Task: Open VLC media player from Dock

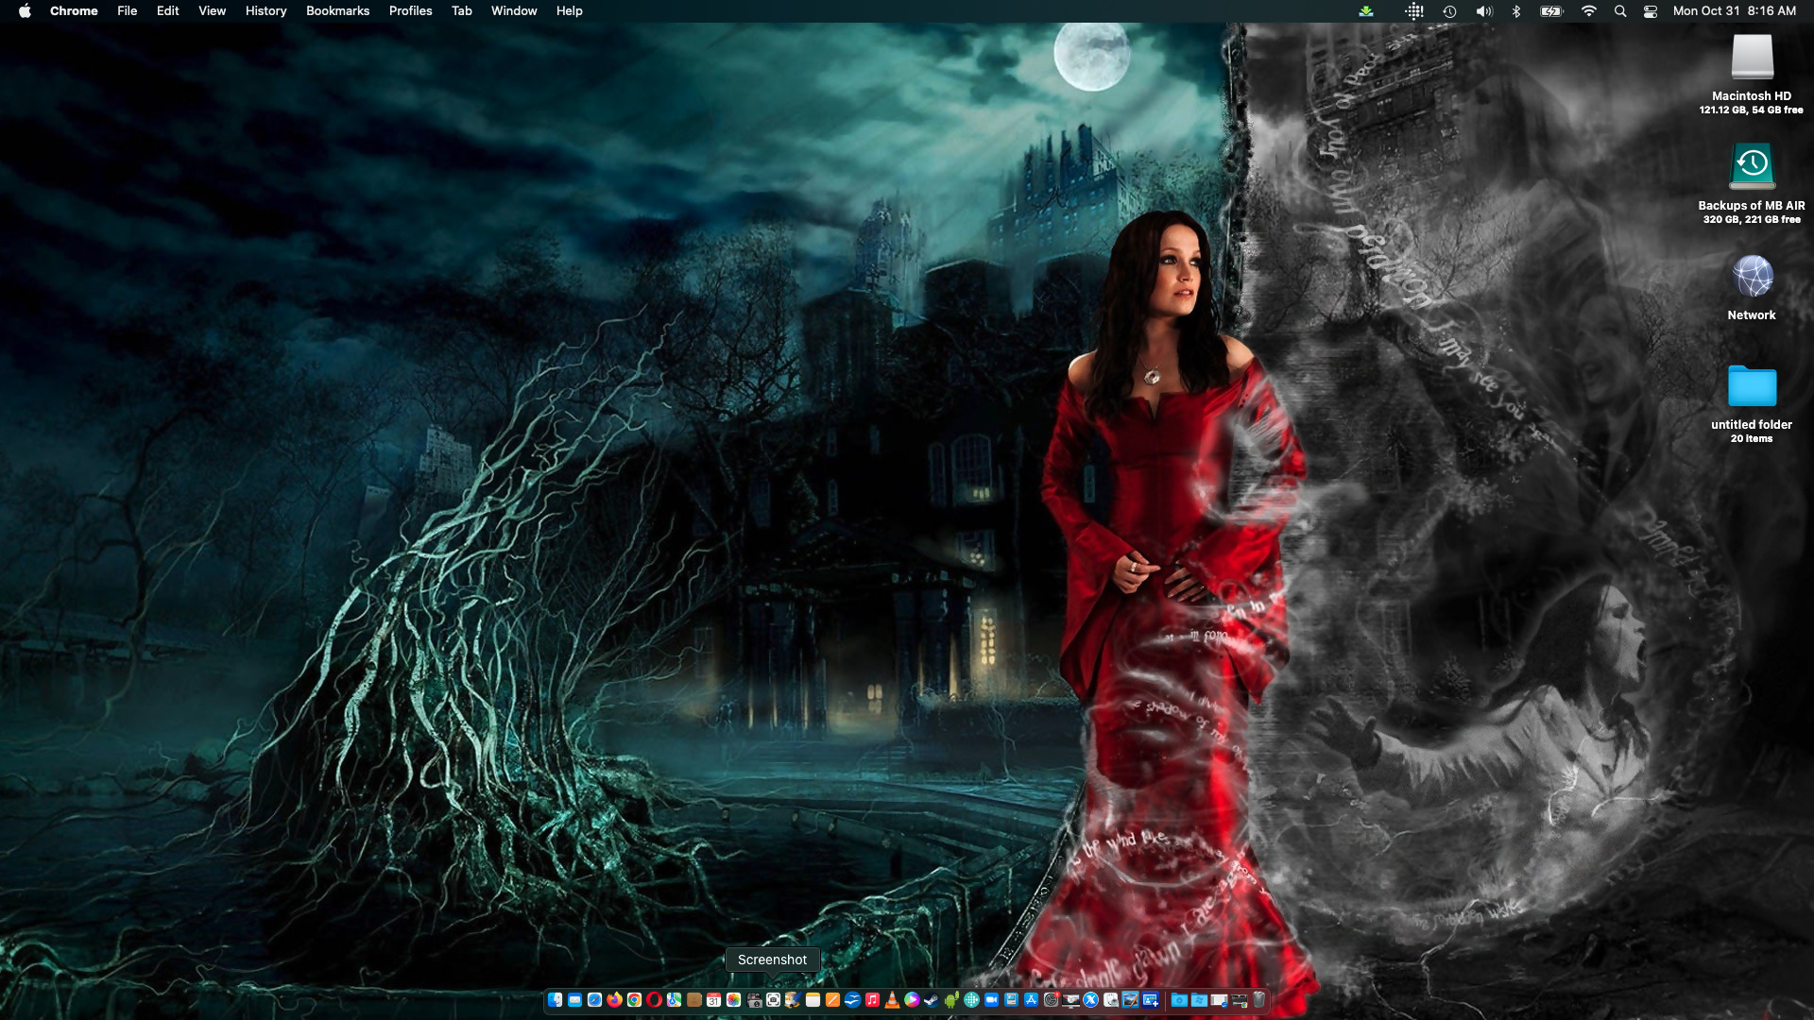Action: [x=892, y=999]
